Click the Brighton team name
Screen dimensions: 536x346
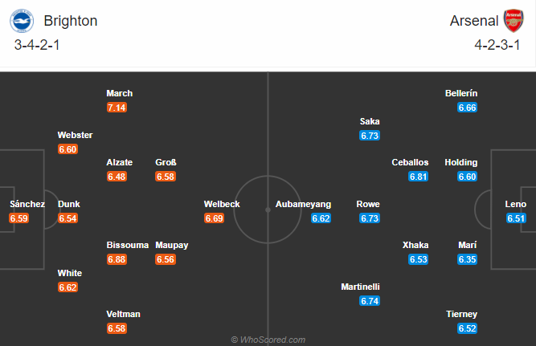[71, 21]
